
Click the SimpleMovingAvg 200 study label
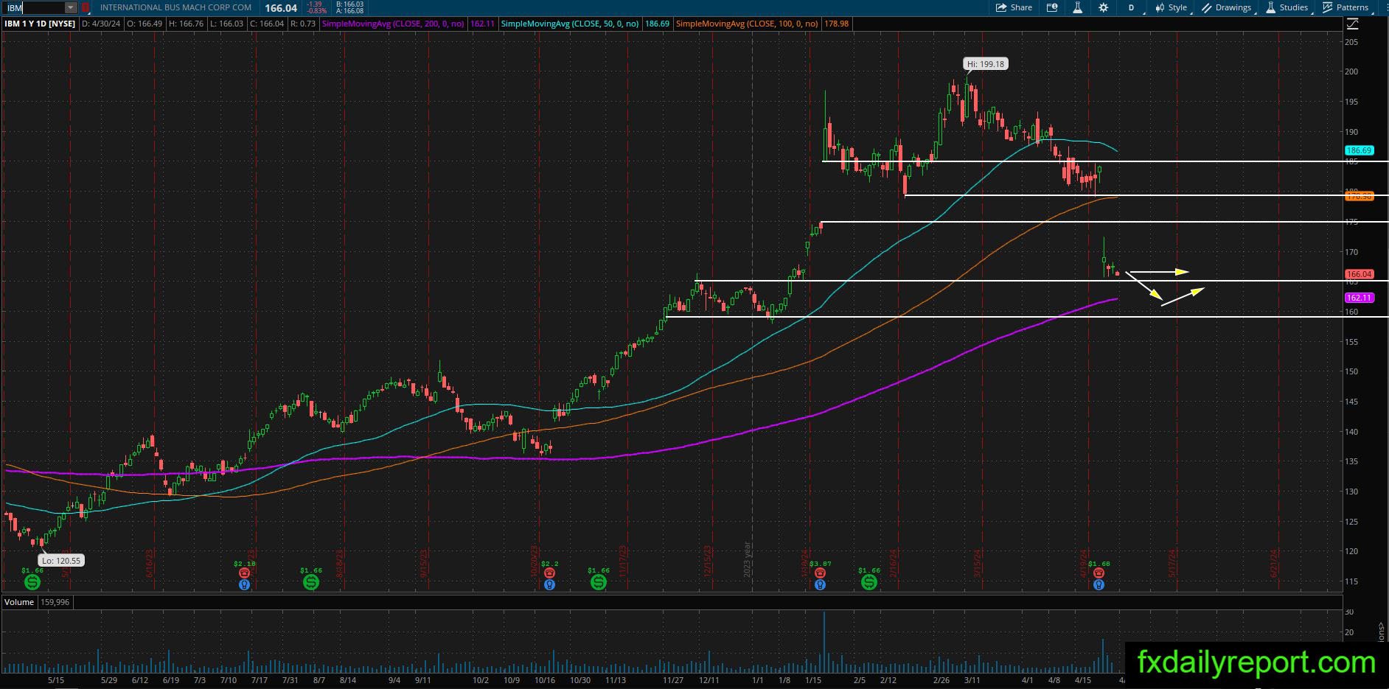tap(393, 24)
